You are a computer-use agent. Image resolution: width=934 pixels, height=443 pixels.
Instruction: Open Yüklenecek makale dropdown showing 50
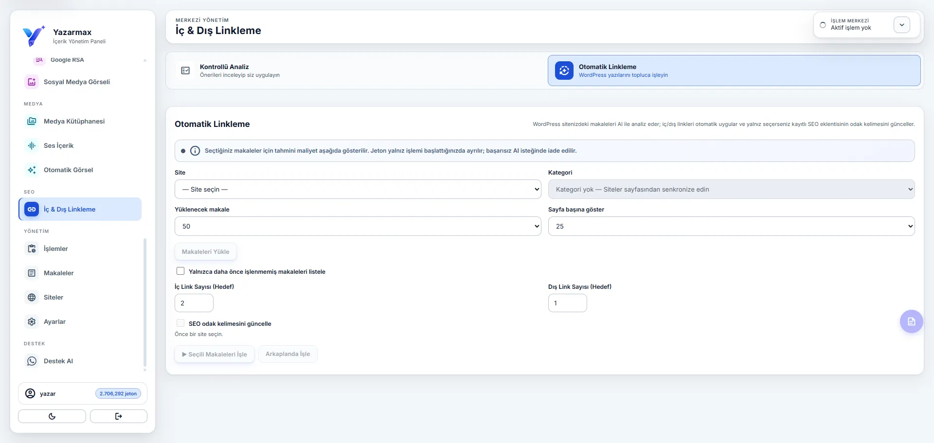coord(358,226)
